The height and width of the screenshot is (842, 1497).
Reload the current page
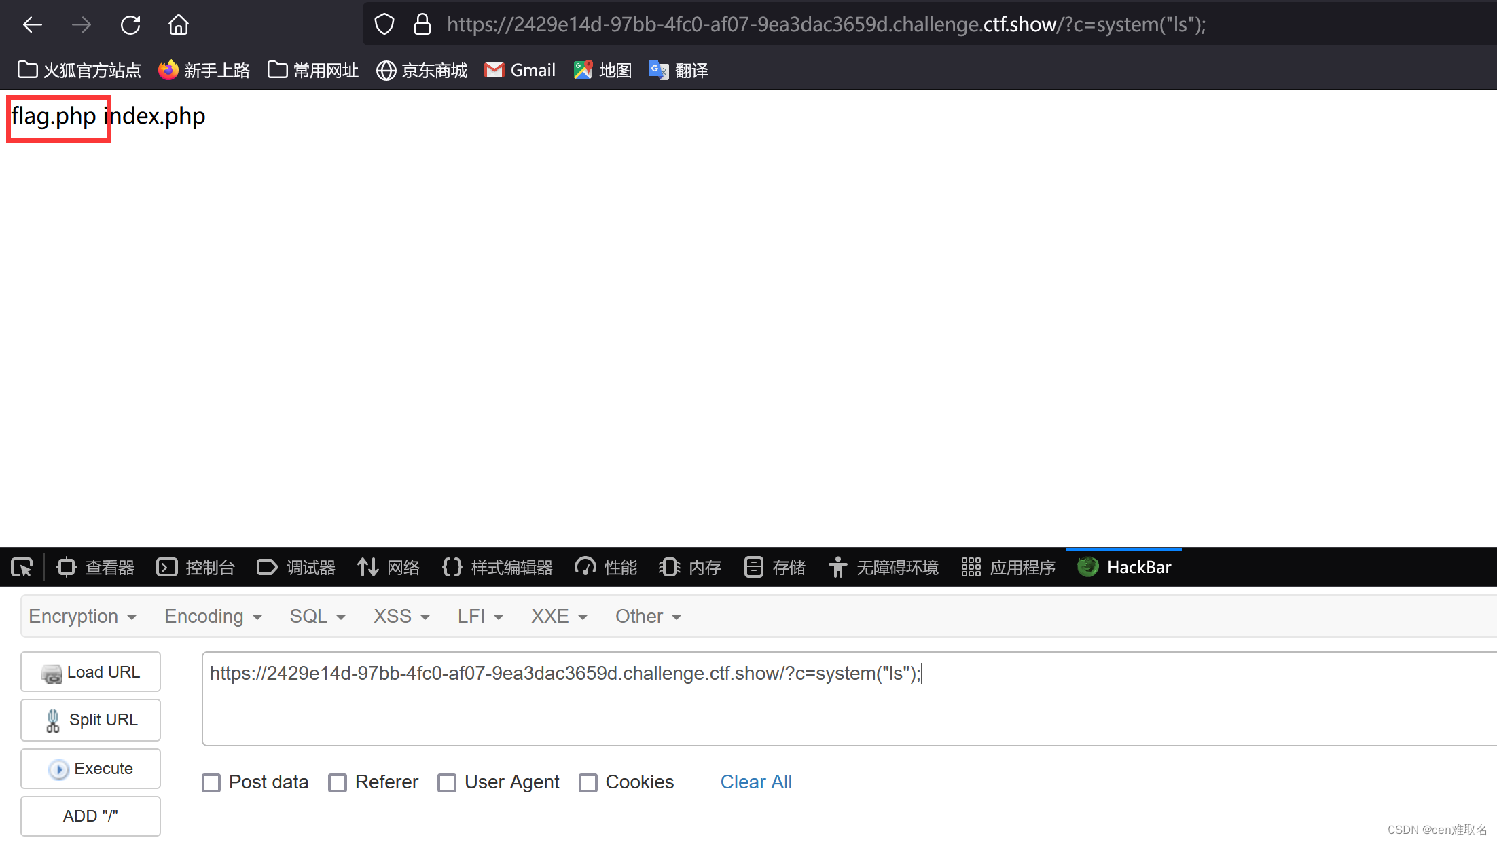pos(130,25)
